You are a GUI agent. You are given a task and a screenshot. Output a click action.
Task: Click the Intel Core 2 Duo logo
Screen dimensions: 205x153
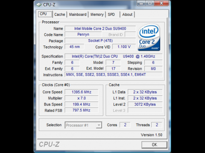149,37
